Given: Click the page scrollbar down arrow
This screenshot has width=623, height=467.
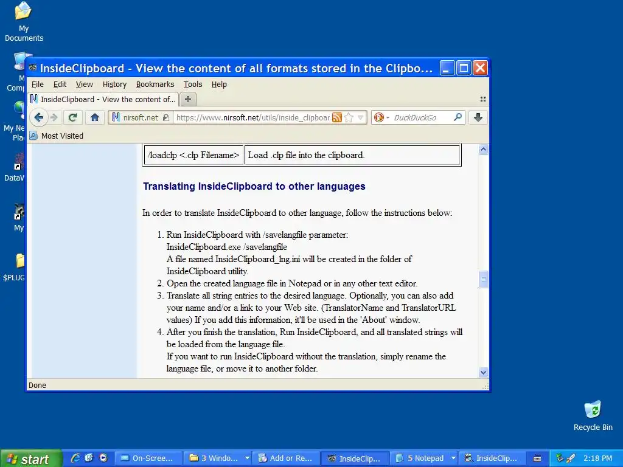Looking at the screenshot, I should [x=483, y=372].
